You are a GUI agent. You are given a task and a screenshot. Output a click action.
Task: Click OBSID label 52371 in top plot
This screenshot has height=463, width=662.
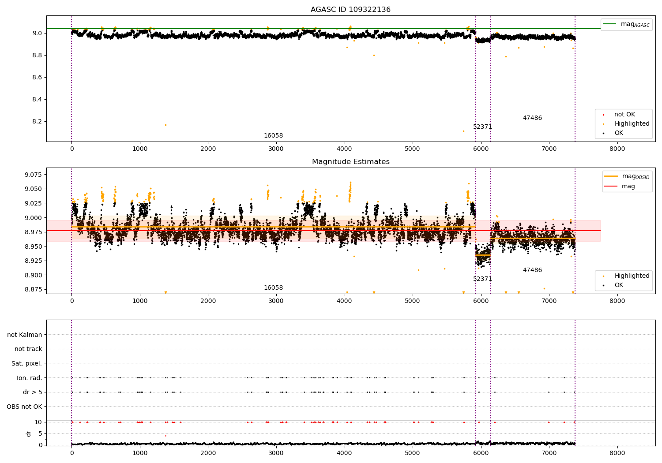point(482,127)
